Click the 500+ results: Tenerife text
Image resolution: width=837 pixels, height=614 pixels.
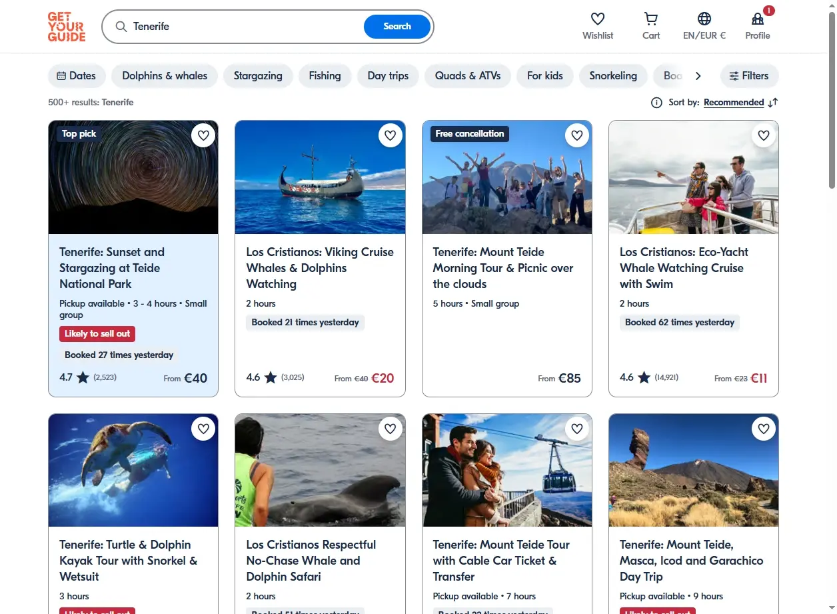click(x=91, y=103)
